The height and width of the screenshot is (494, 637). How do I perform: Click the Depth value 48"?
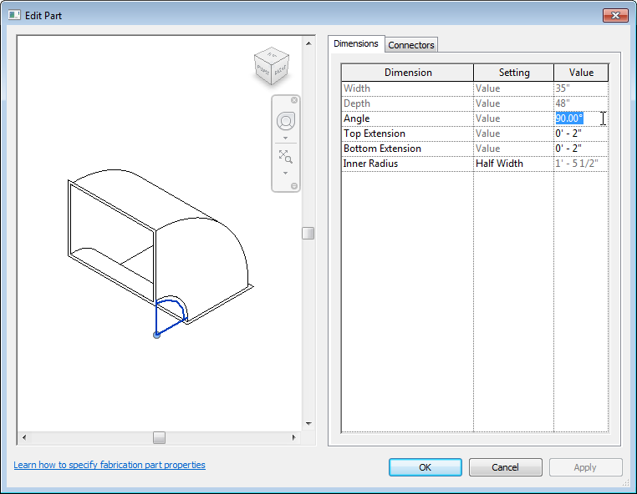581,103
